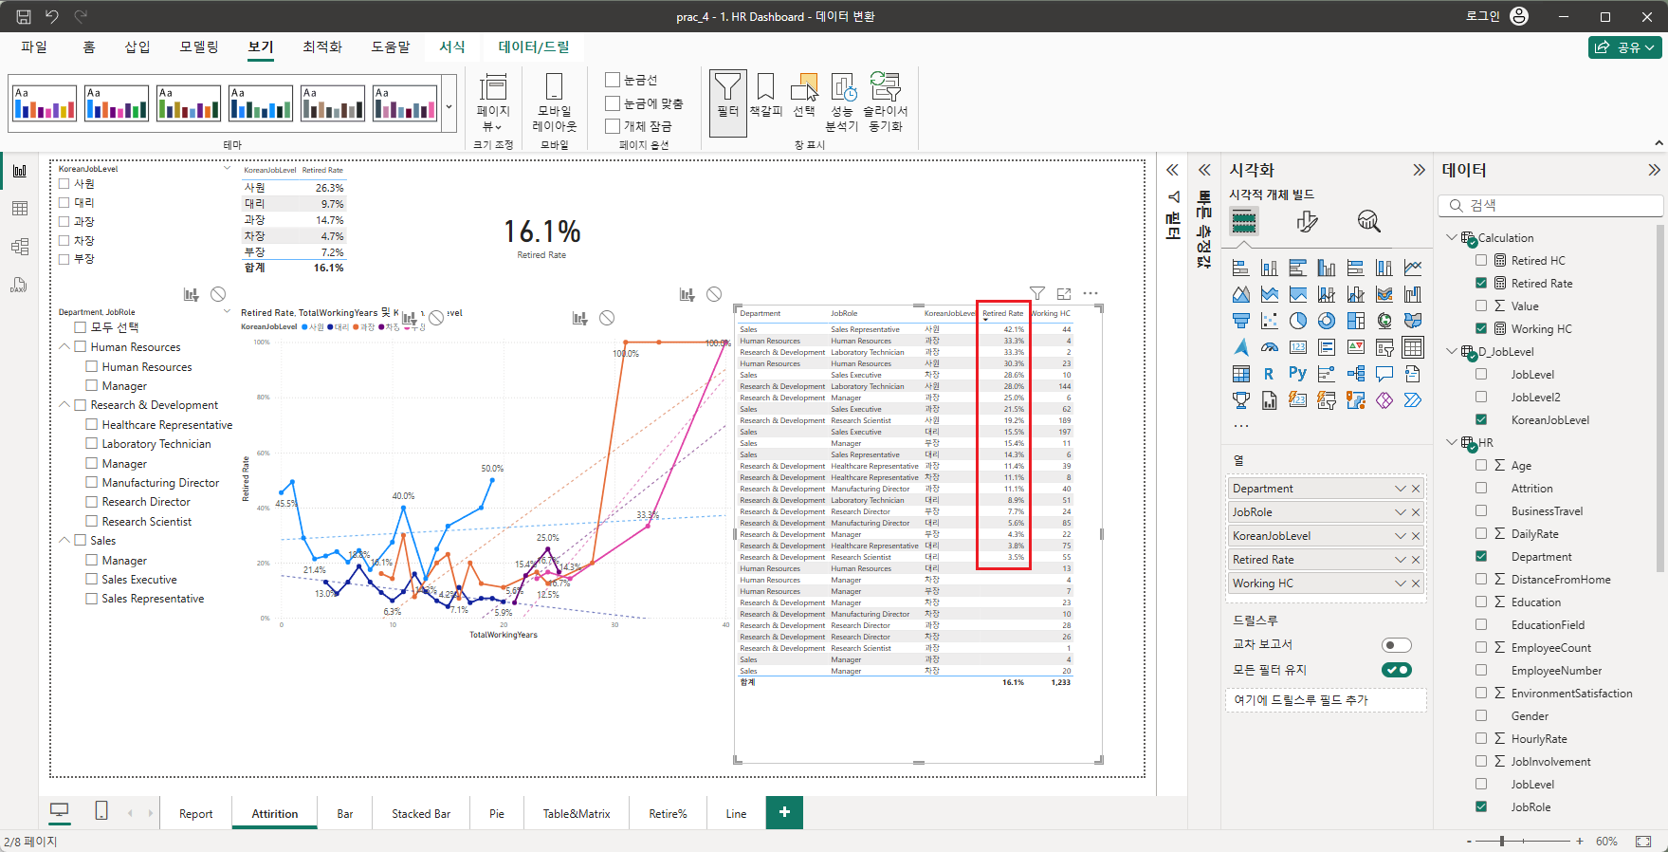This screenshot has height=852, width=1668.
Task: Choose the matrix visualization icon
Action: click(1240, 374)
